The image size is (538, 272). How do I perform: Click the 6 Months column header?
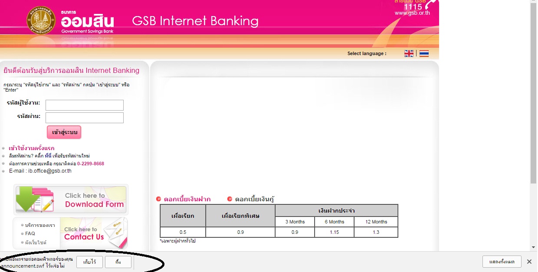[335, 222]
